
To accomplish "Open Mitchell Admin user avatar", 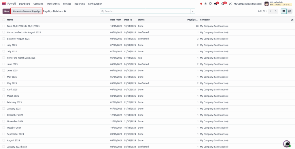I will (x=266, y=4).
